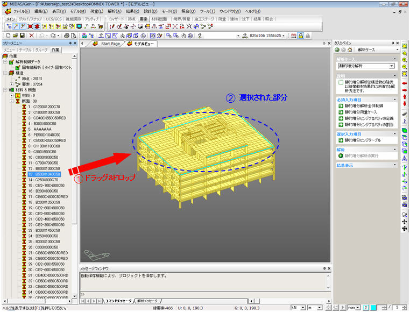This screenshot has width=410, height=312.
Task: Open the 解析(A) menu
Action: 115,11
